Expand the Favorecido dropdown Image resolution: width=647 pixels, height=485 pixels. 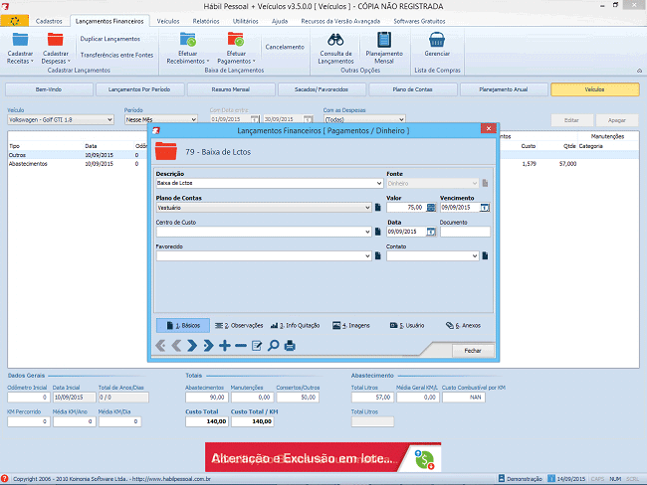click(367, 255)
